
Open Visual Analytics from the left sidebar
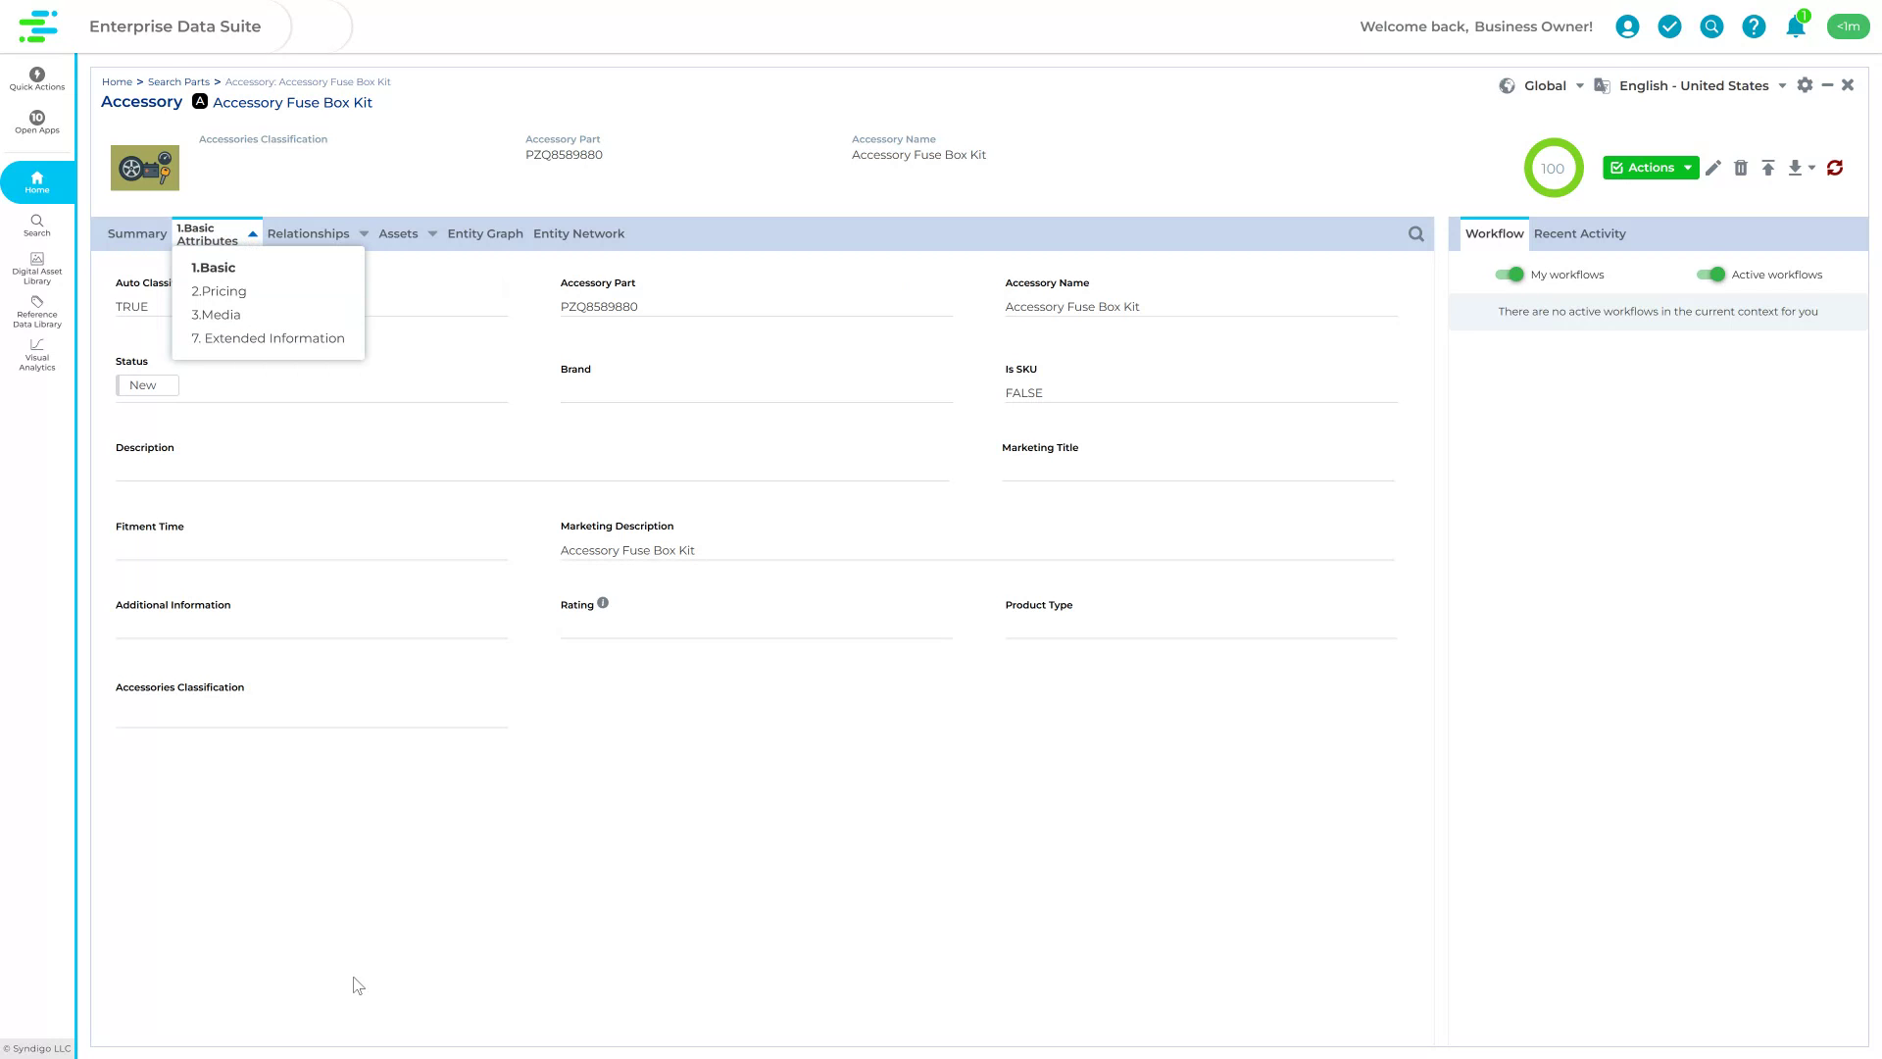coord(36,355)
